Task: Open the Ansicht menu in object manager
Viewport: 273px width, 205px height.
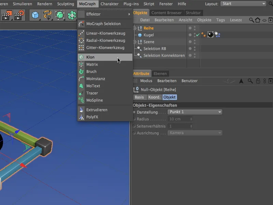Action: pyautogui.click(x=185, y=20)
